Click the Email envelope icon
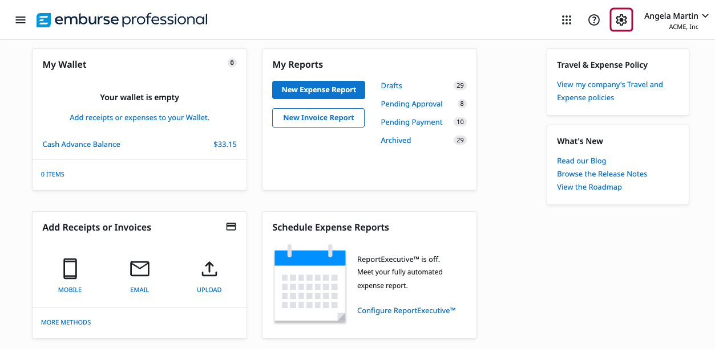Viewport: 715px width, 349px height. (x=140, y=269)
